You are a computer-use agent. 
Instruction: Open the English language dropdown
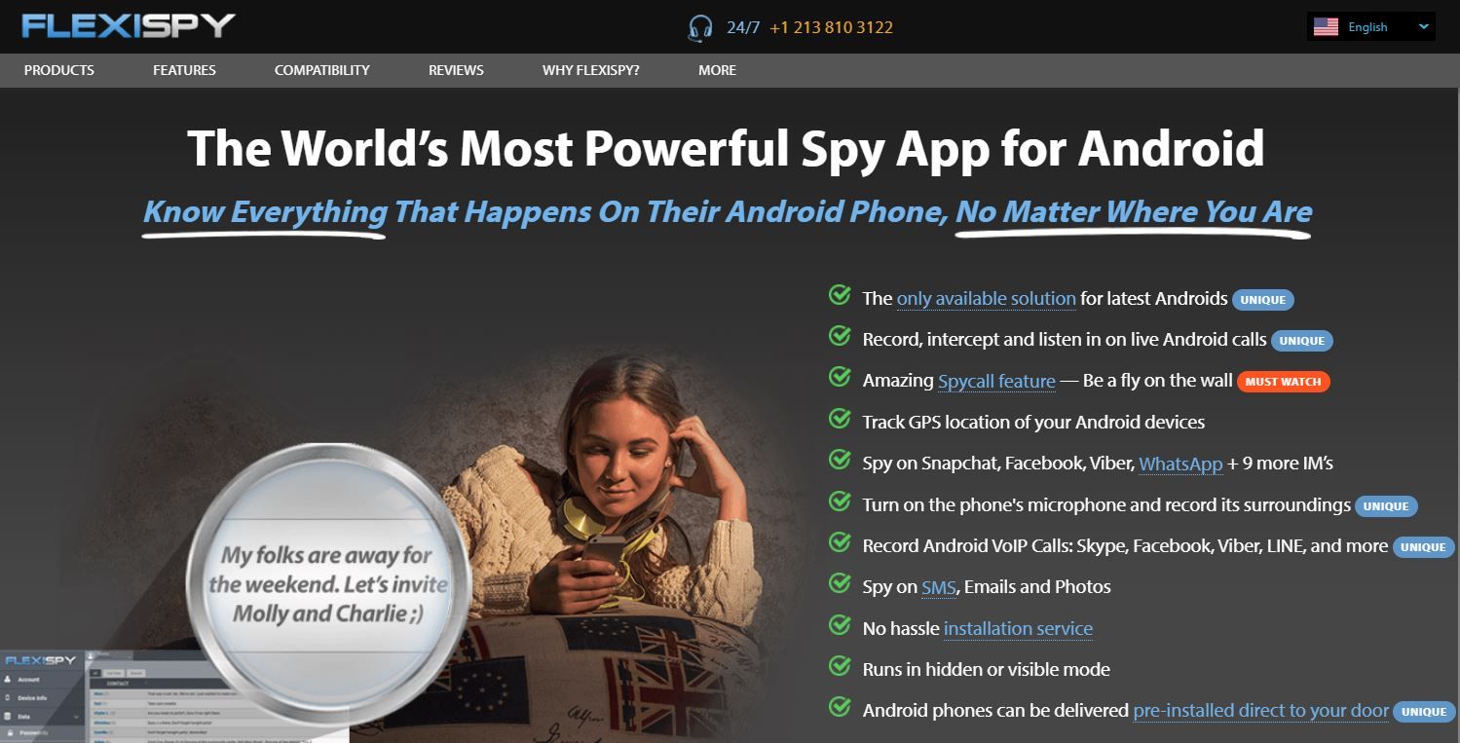pyautogui.click(x=1371, y=27)
